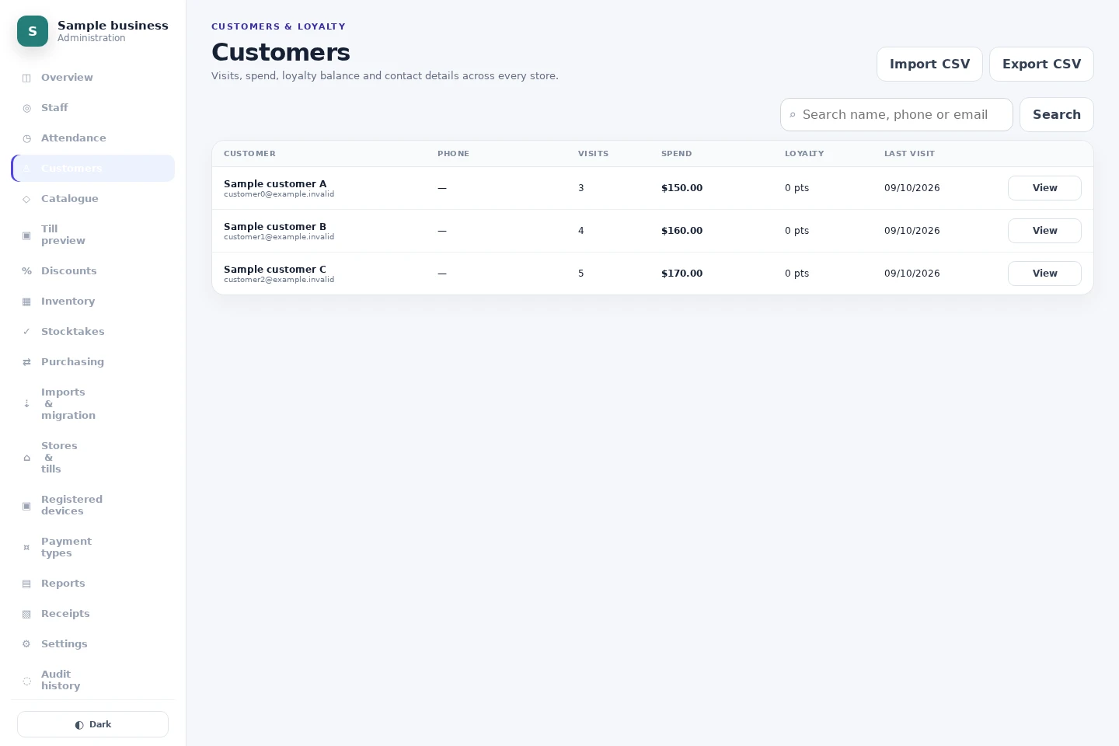Viewport: 1119px width, 746px height.
Task: Click the Stocktakes checkmark icon
Action: pyautogui.click(x=26, y=332)
